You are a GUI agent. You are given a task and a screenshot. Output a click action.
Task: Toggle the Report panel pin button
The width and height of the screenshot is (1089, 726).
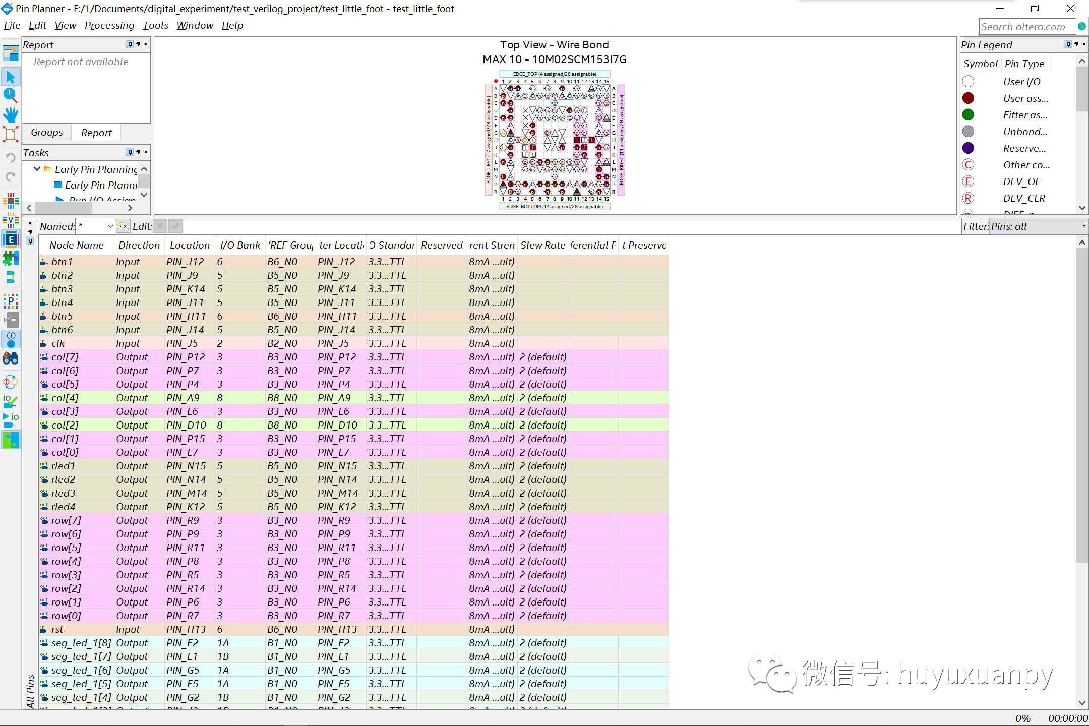tap(130, 44)
